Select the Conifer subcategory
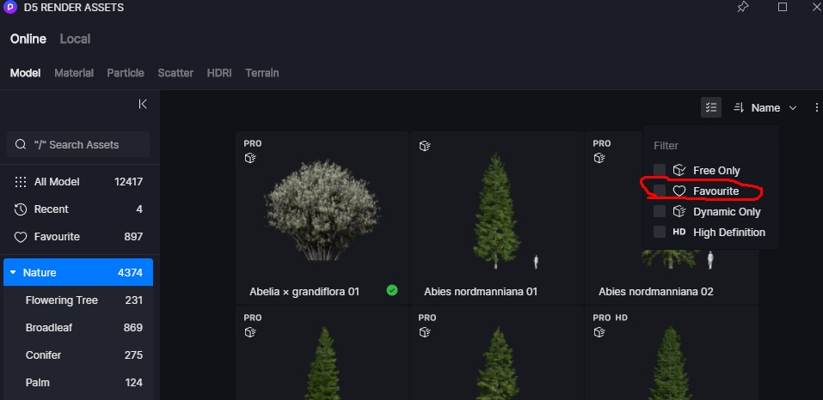This screenshot has width=823, height=400. (78, 355)
